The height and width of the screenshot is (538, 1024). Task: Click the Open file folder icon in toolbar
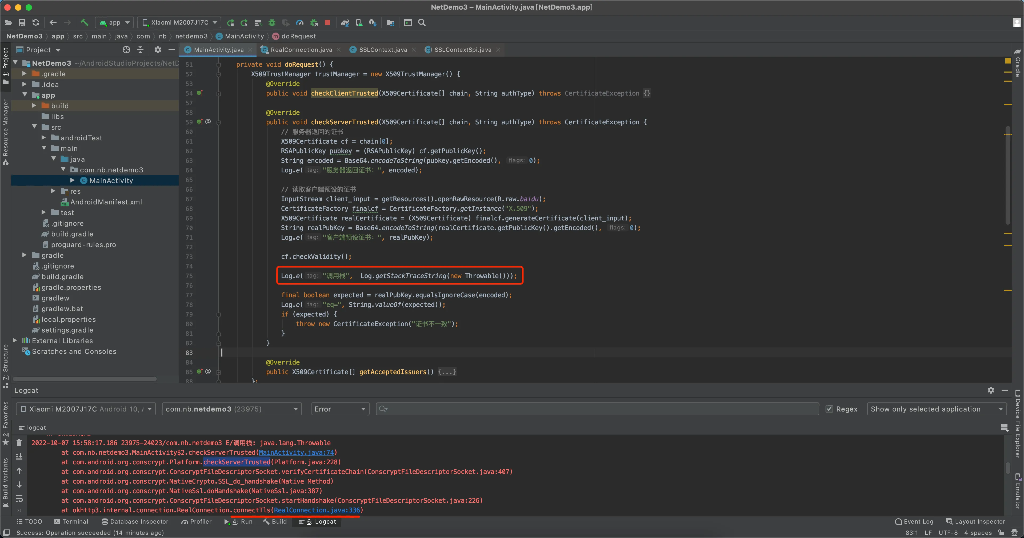click(8, 23)
